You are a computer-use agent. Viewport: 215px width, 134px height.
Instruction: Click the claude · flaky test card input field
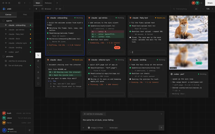point(147,52)
